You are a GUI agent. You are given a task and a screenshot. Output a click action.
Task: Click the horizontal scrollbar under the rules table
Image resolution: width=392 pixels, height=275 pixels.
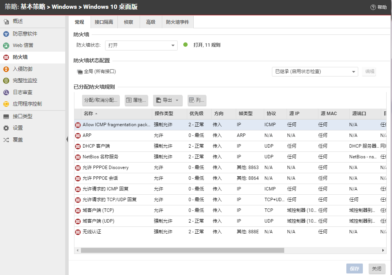182,250
